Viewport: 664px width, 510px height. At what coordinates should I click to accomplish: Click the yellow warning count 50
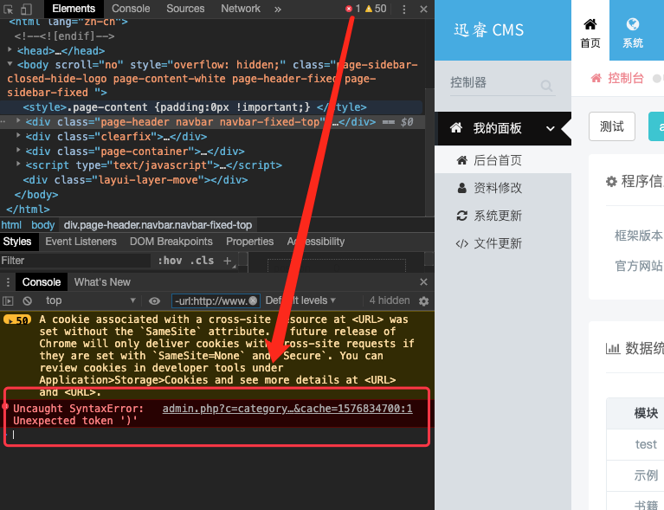click(376, 9)
